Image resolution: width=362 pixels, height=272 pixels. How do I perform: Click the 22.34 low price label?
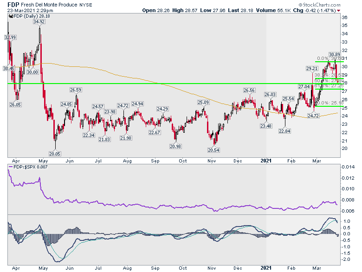pos(89,135)
